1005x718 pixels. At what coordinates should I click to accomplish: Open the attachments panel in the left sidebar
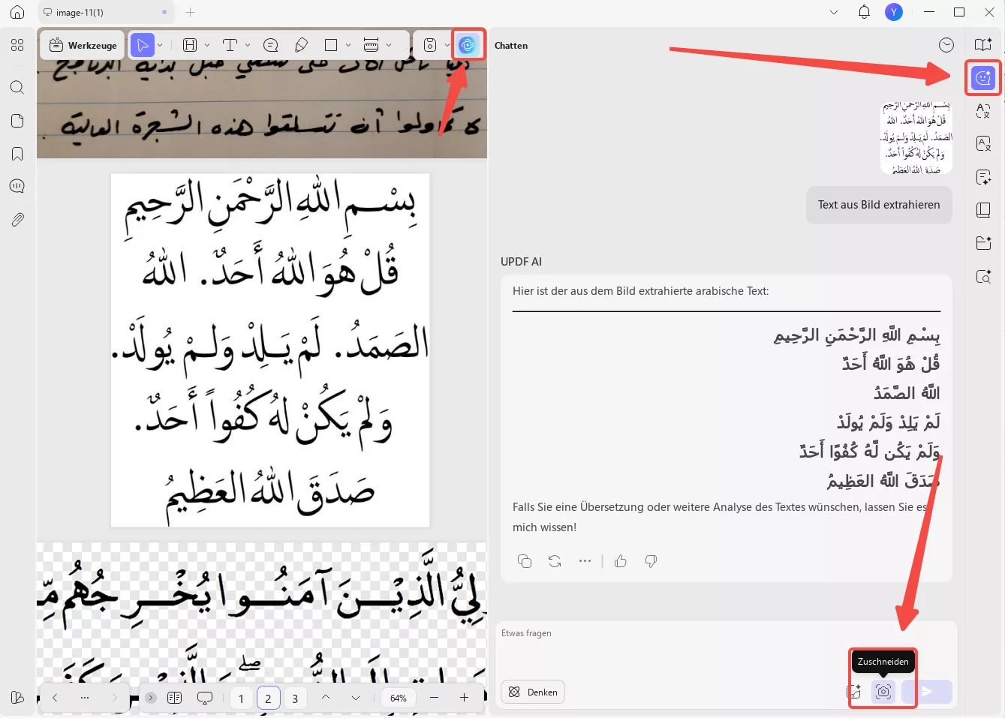tap(17, 219)
